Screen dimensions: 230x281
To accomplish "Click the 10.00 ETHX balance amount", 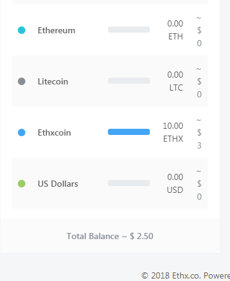I will (x=173, y=132).
